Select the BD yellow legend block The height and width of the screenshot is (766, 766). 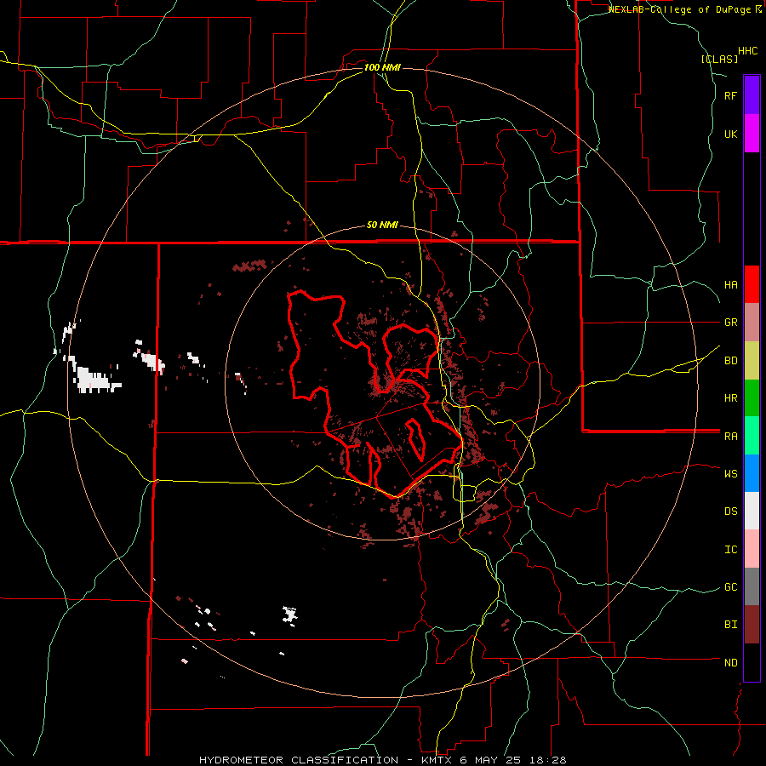752,361
